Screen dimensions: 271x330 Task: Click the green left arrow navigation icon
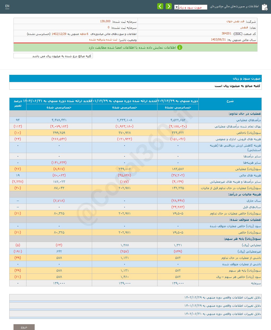tap(160, 6)
